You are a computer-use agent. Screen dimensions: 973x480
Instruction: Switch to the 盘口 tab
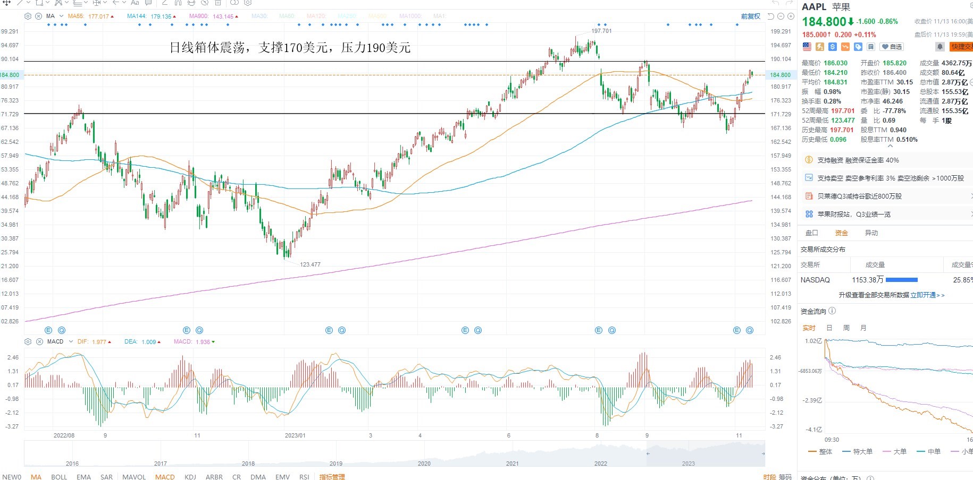(812, 233)
